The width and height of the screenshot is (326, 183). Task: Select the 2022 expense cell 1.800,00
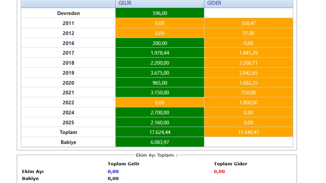(248, 103)
